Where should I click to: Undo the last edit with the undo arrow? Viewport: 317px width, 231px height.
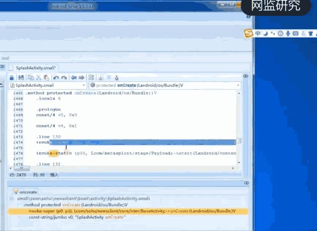56,78
